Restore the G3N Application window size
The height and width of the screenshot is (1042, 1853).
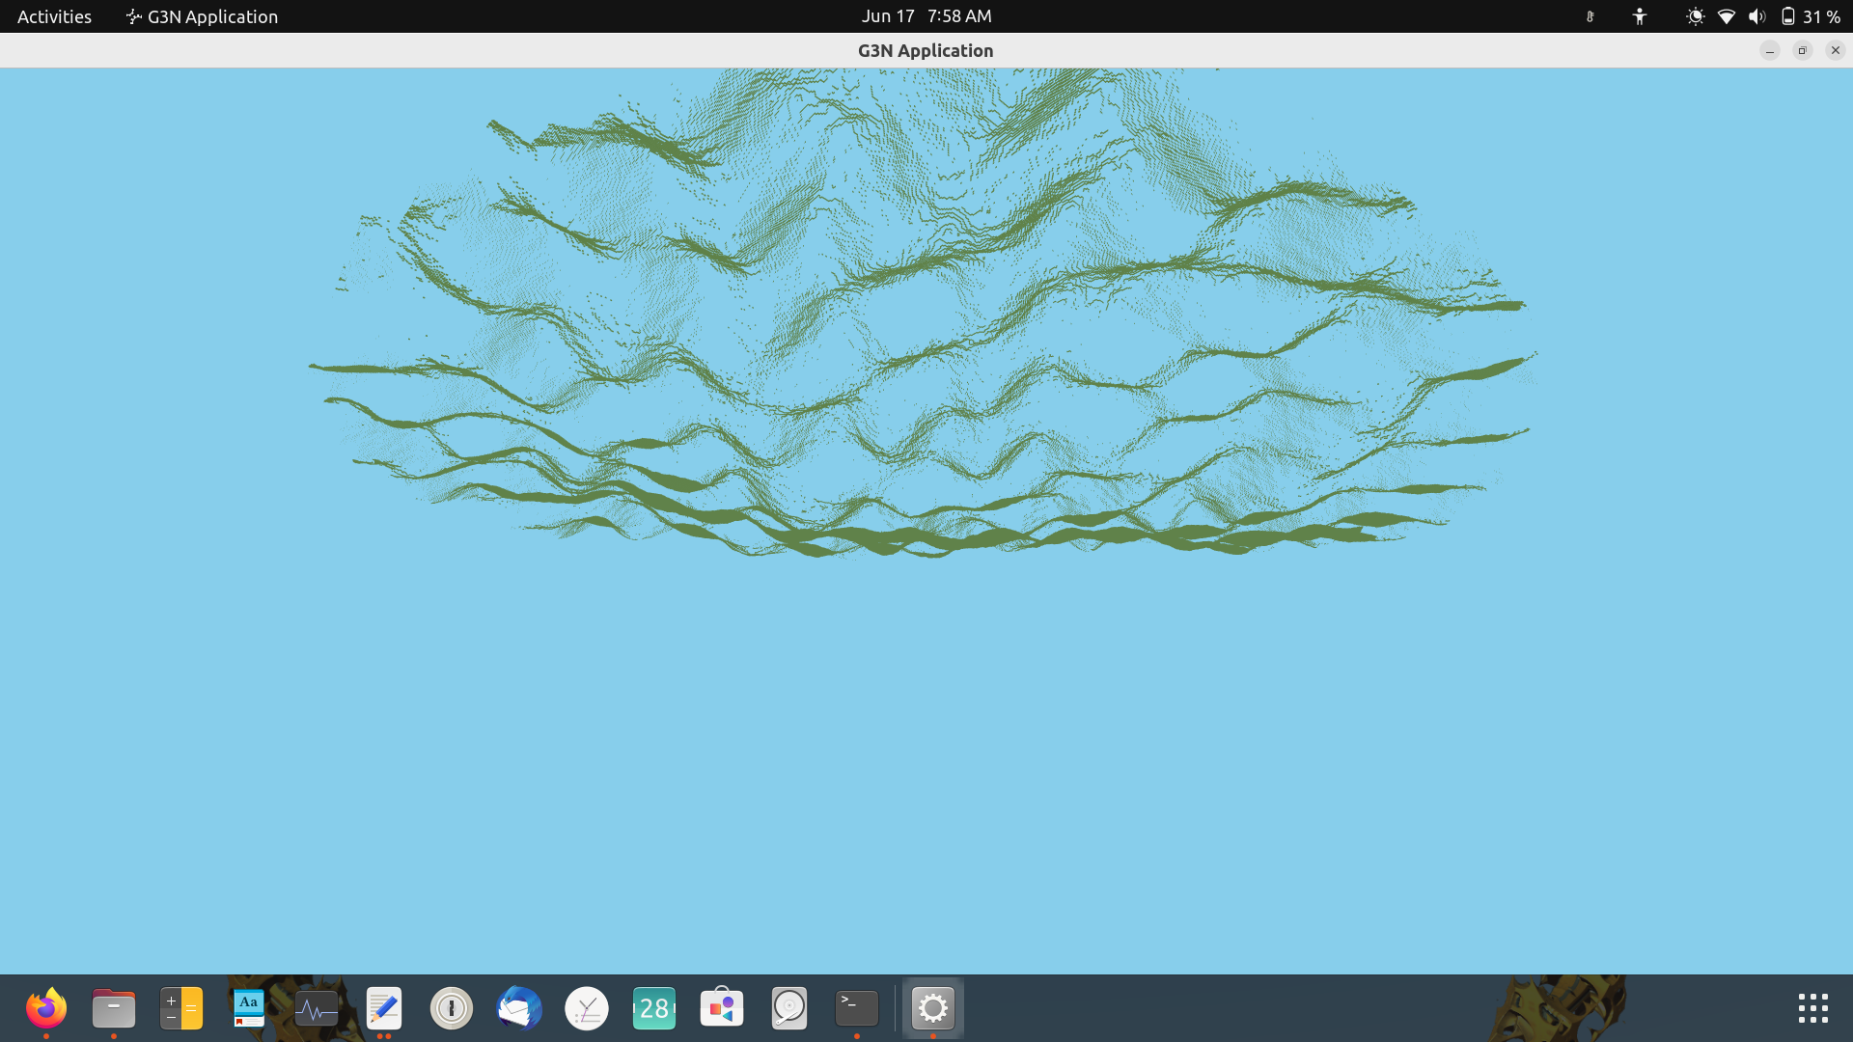1802,50
